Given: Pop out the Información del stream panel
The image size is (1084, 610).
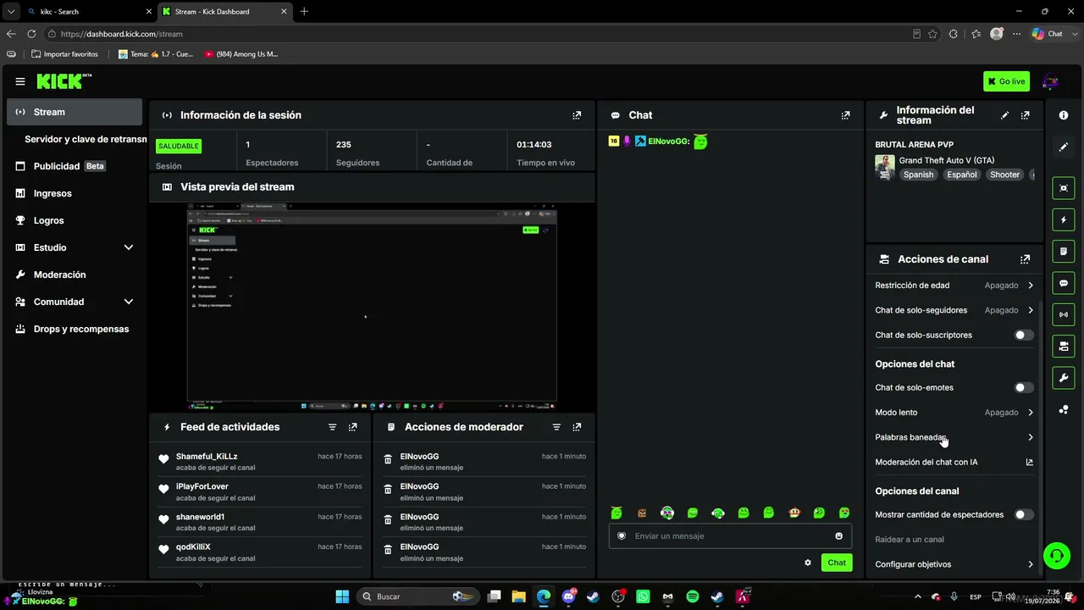Looking at the screenshot, I should [1026, 115].
